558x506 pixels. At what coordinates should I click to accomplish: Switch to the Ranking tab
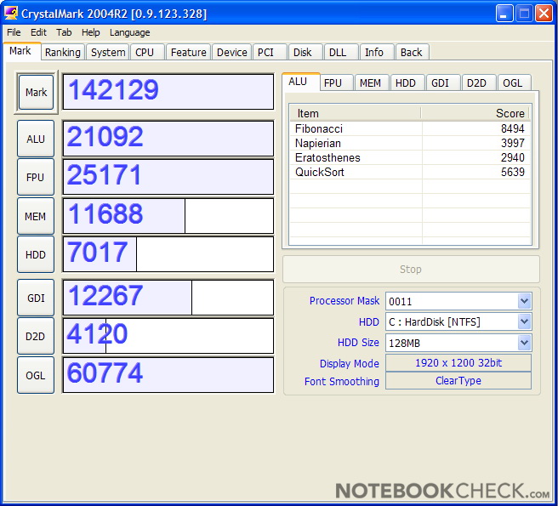[63, 53]
